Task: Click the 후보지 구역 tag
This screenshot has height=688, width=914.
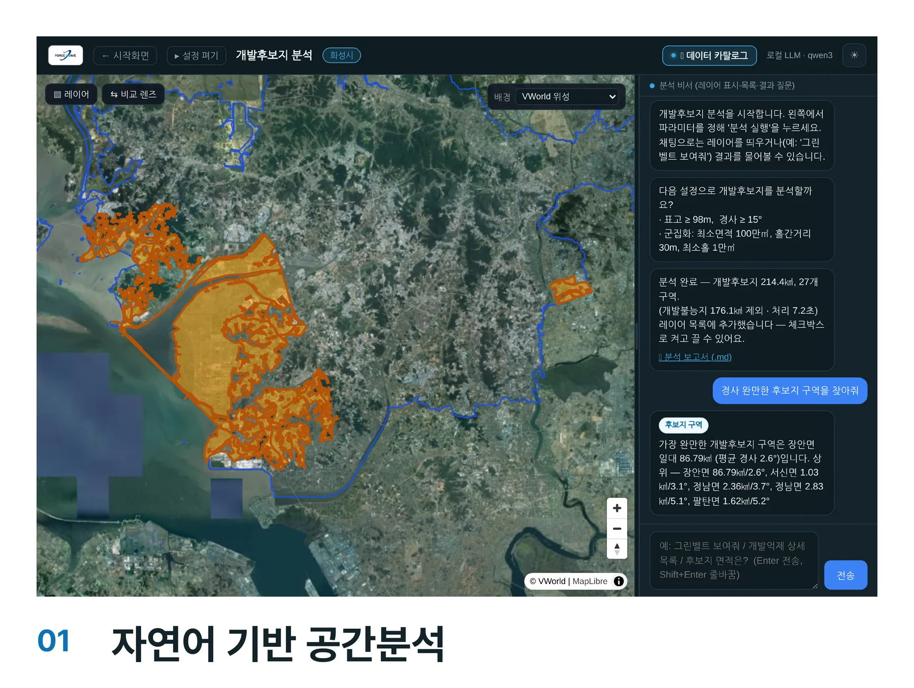Action: coord(683,425)
